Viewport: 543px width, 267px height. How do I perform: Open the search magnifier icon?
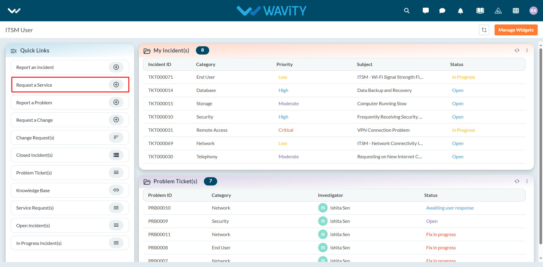[x=407, y=11]
